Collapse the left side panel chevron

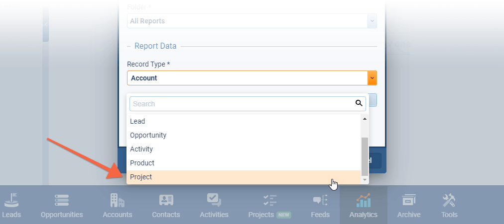(x=46, y=24)
